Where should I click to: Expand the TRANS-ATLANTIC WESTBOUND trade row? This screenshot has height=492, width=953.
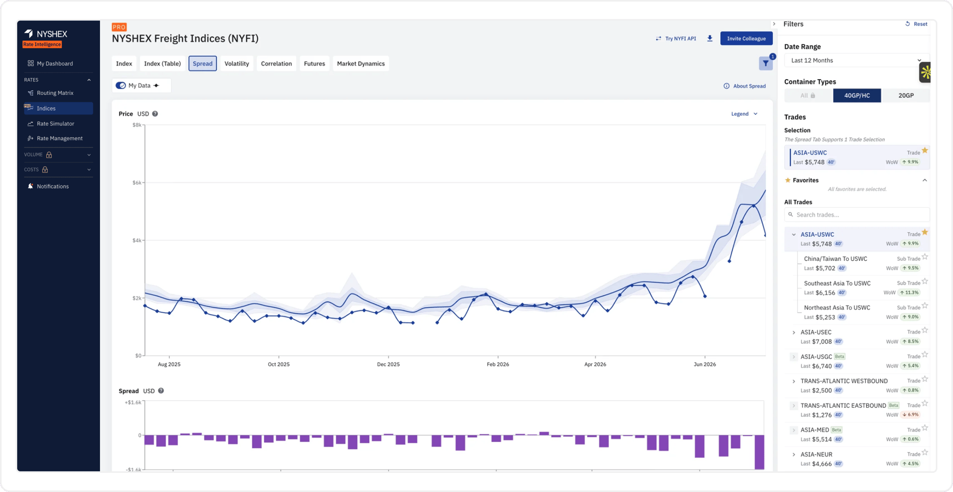(x=794, y=381)
